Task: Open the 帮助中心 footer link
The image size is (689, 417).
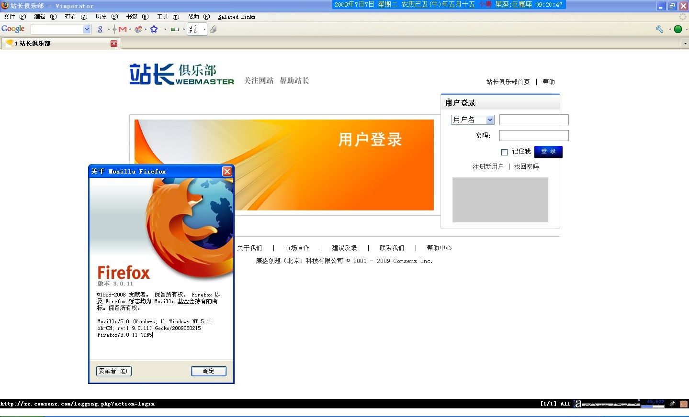Action: [x=440, y=248]
